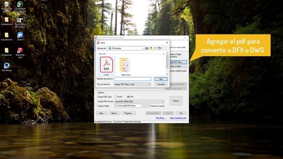This screenshot has width=283, height=159.
Task: Click the Exit button
Action: coord(181,113)
